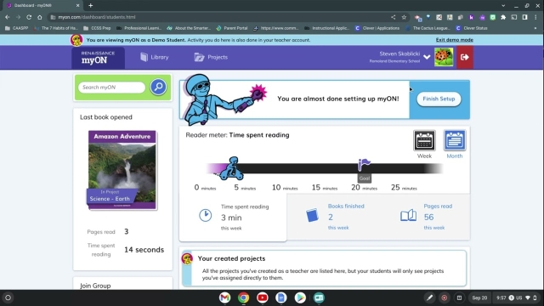Screen dimensions: 544x306
Task: Click inside the Search myON field
Action: pos(111,87)
